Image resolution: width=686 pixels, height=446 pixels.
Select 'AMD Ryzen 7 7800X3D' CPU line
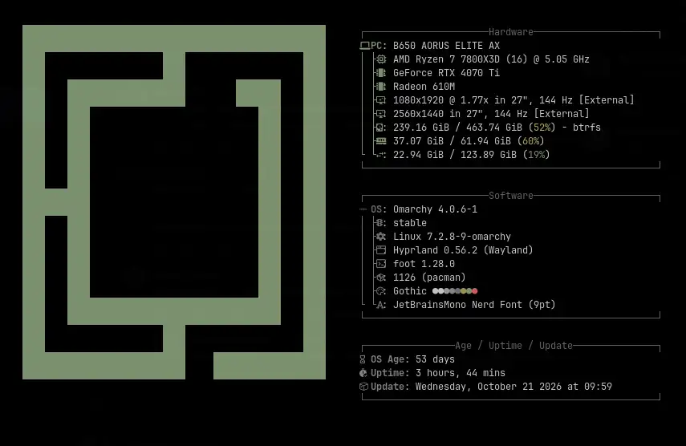[491, 59]
